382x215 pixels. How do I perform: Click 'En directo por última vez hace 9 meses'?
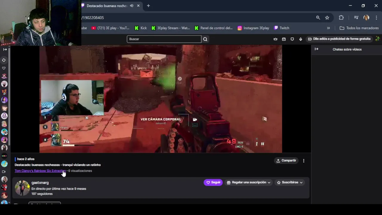point(59,189)
